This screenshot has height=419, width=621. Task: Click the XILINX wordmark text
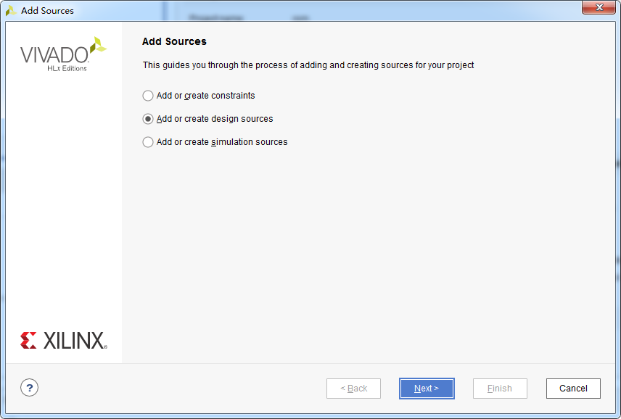(75, 341)
